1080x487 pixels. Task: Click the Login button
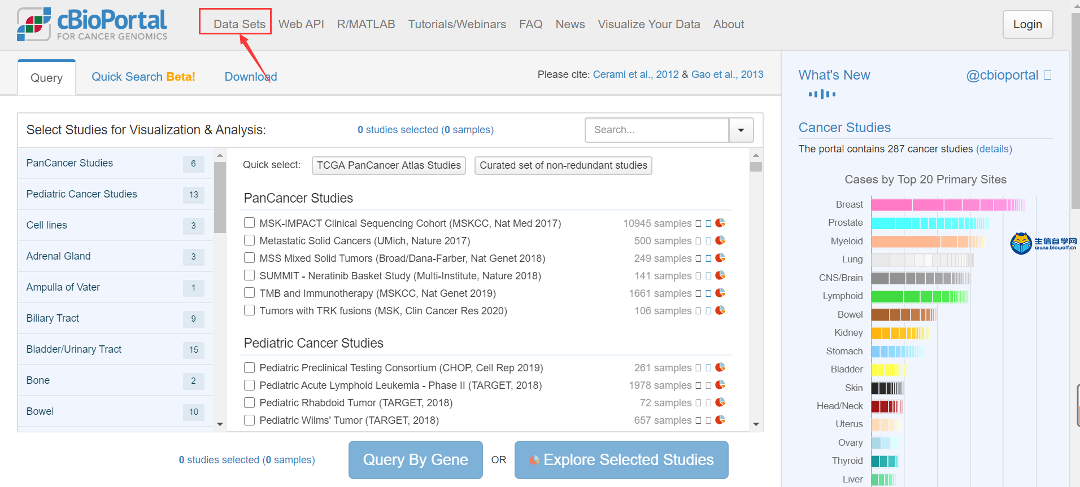click(1027, 24)
